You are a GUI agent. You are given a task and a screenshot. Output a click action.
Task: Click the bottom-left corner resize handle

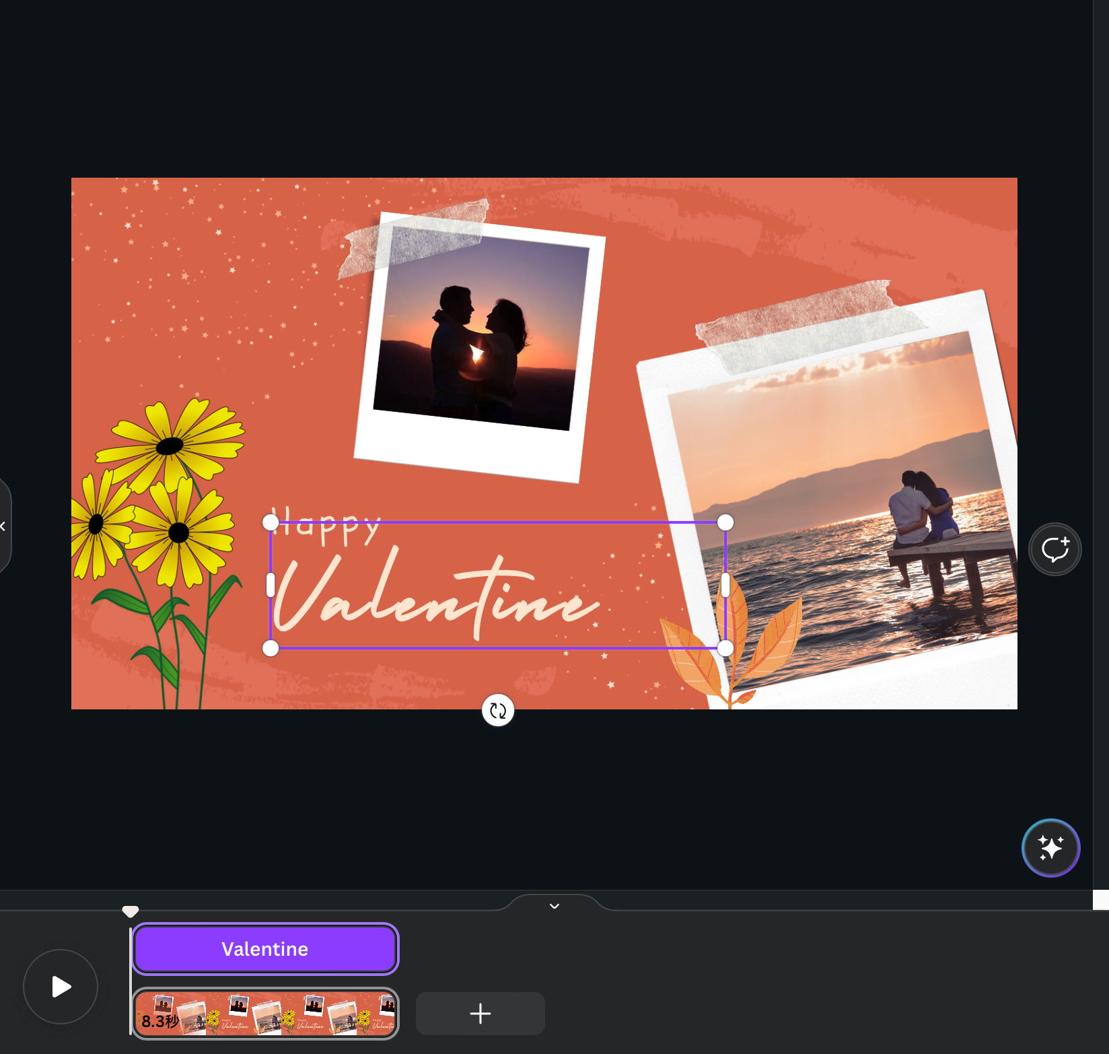click(271, 648)
